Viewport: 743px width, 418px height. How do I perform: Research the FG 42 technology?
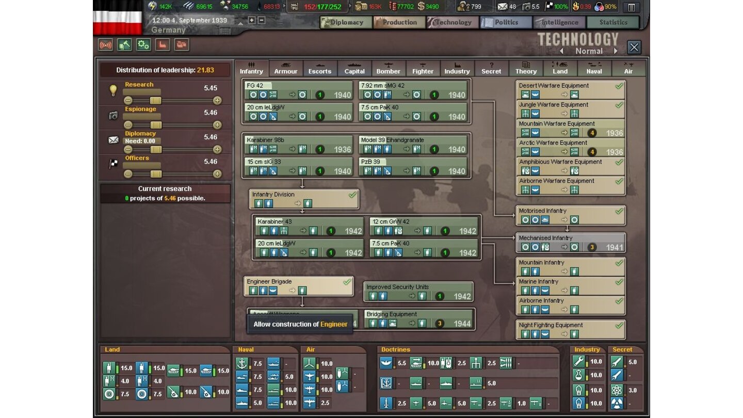[298, 90]
